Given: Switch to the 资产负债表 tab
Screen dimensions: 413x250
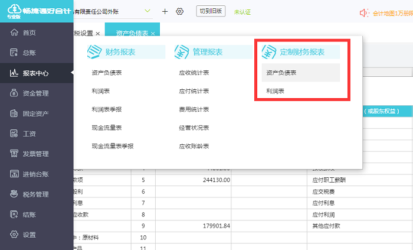Looking at the screenshot, I should [132, 33].
